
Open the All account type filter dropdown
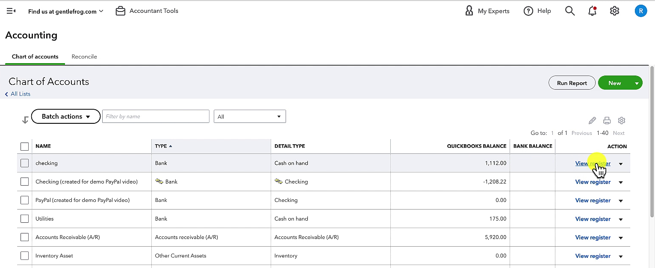pos(250,117)
